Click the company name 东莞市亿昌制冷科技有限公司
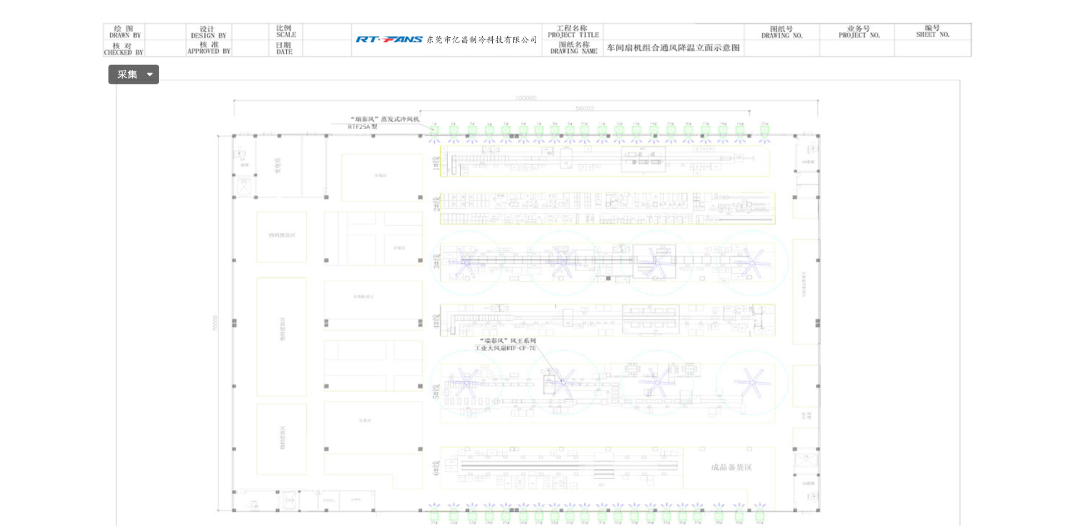The width and height of the screenshot is (1069, 526). click(482, 40)
